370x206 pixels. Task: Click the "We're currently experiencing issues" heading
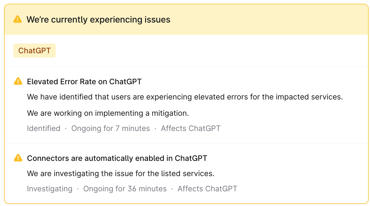[98, 20]
